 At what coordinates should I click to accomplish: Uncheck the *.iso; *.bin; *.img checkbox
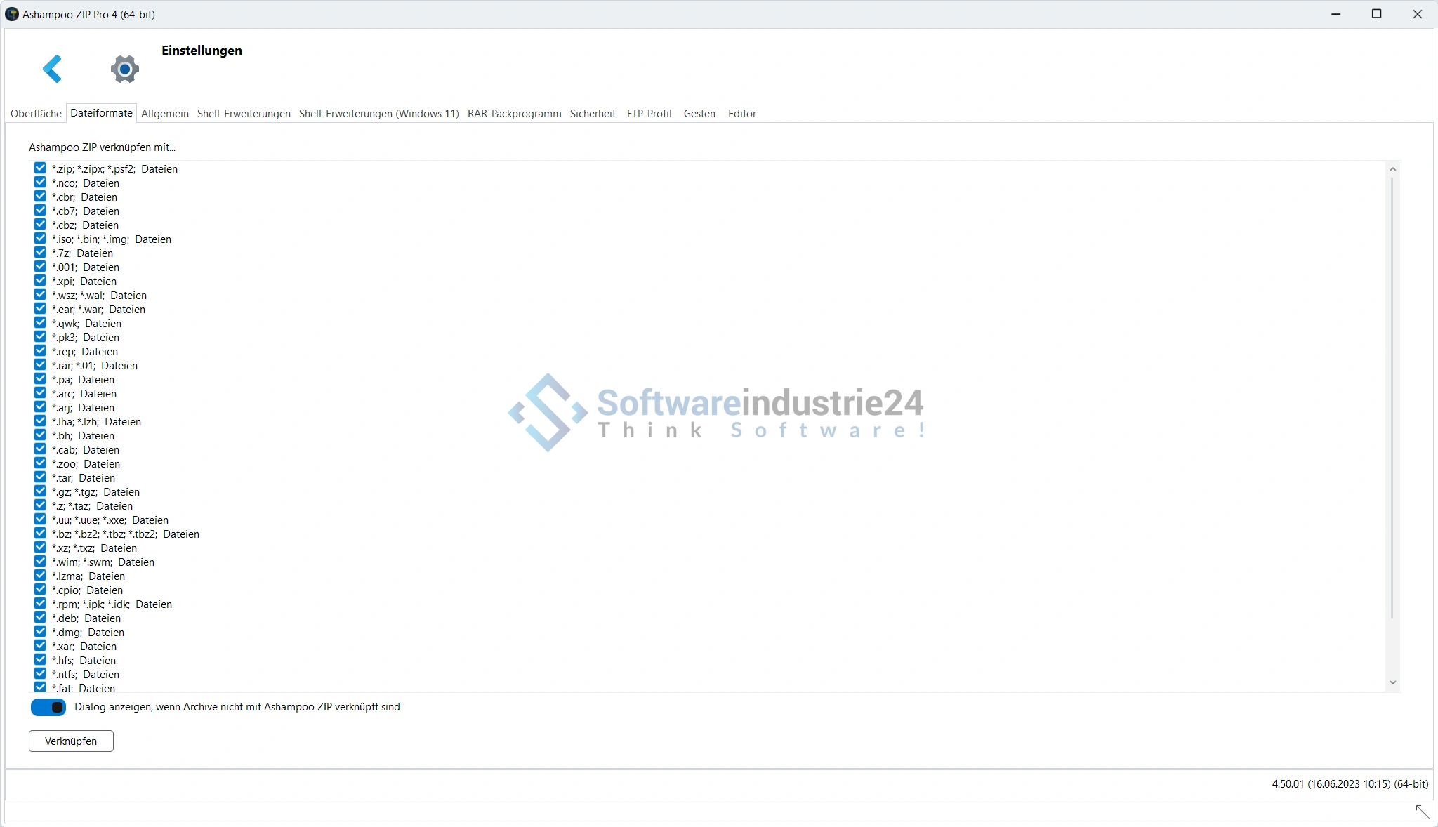[40, 239]
